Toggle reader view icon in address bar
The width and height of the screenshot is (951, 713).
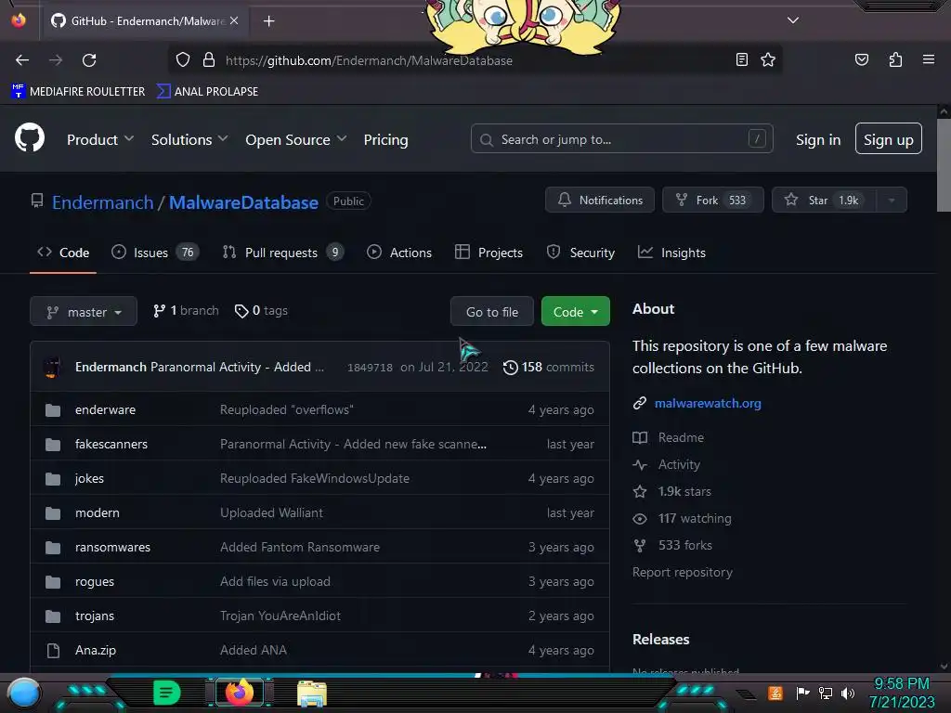tap(741, 59)
